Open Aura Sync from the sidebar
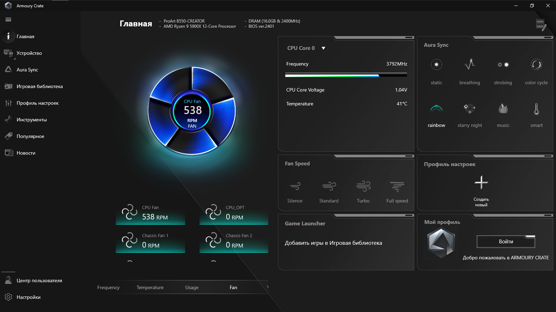This screenshot has height=312, width=556. pyautogui.click(x=27, y=70)
